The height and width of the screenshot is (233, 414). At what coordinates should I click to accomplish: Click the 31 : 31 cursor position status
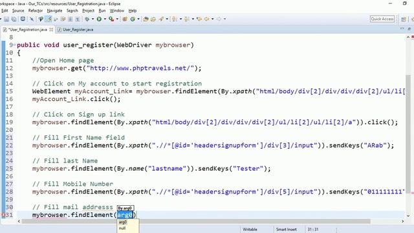click(313, 229)
